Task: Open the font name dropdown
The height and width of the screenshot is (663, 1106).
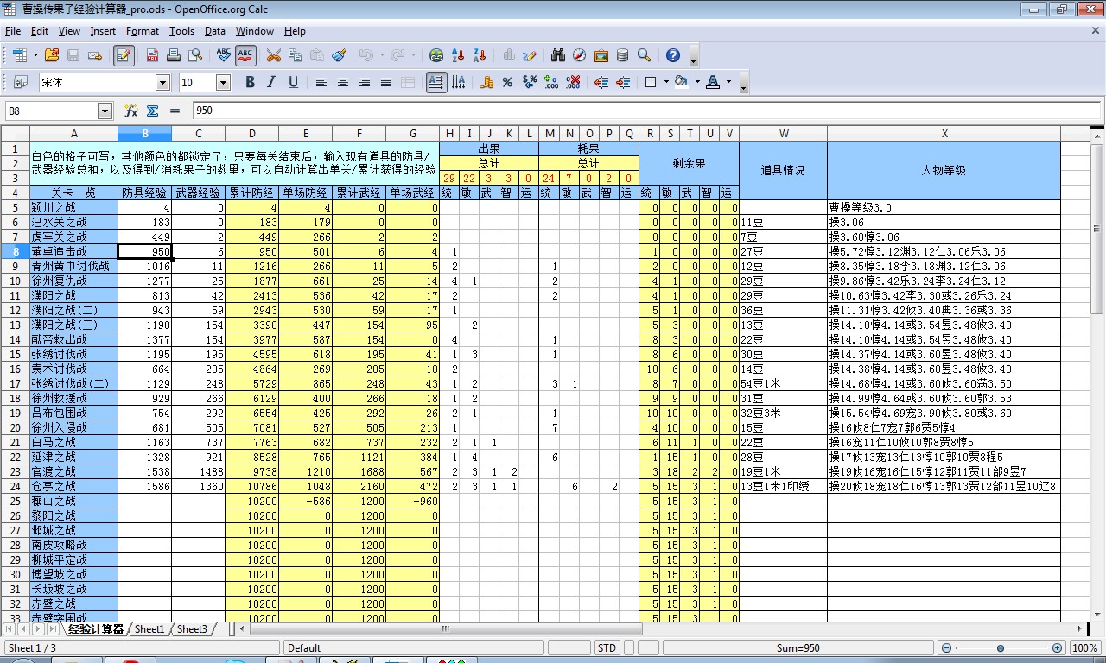Action: point(162,82)
